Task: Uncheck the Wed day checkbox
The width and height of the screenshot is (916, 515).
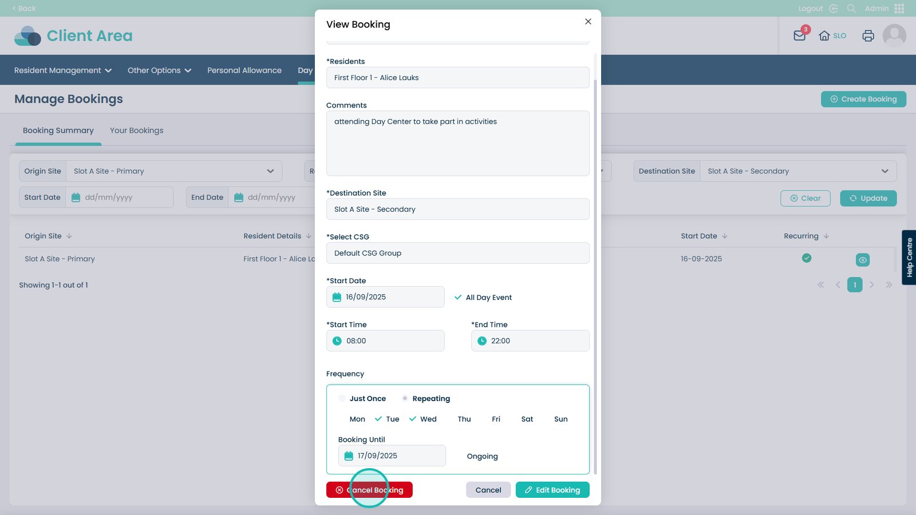Action: tap(413, 419)
